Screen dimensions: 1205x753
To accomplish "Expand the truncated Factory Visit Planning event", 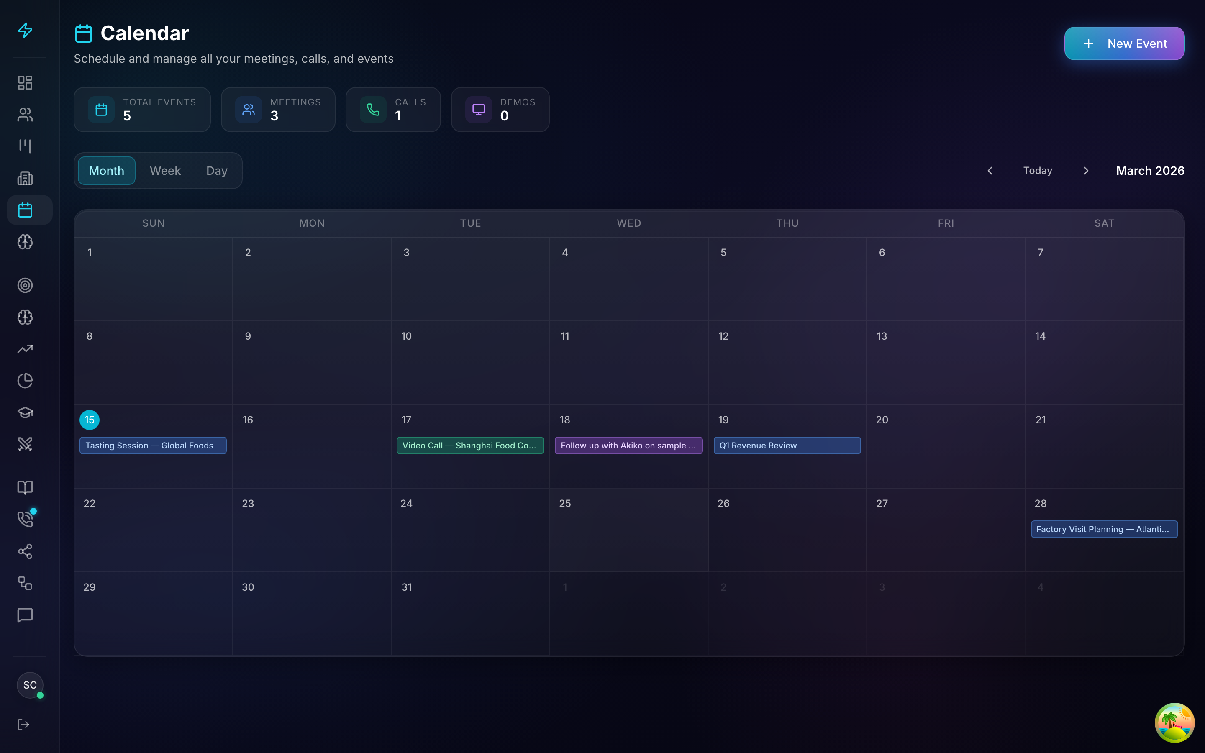I will (1104, 529).
